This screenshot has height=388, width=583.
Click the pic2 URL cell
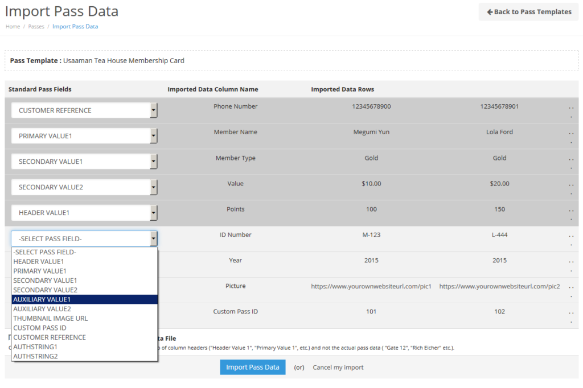click(499, 286)
